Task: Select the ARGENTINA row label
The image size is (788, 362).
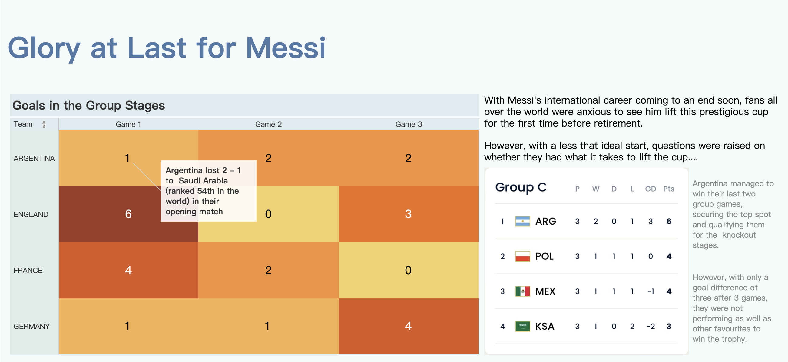Action: pos(34,159)
